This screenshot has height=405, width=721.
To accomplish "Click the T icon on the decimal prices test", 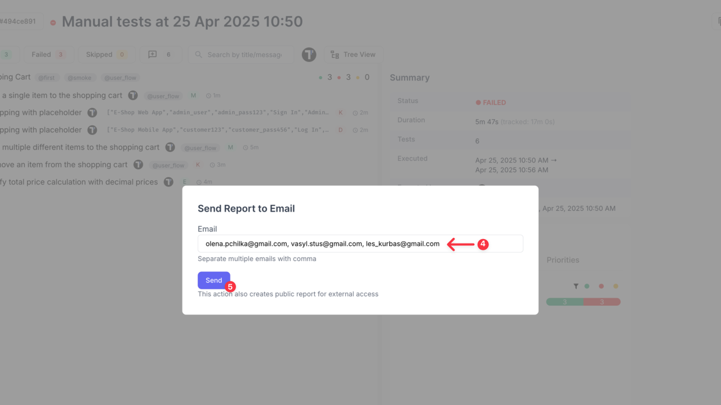I will pos(168,182).
